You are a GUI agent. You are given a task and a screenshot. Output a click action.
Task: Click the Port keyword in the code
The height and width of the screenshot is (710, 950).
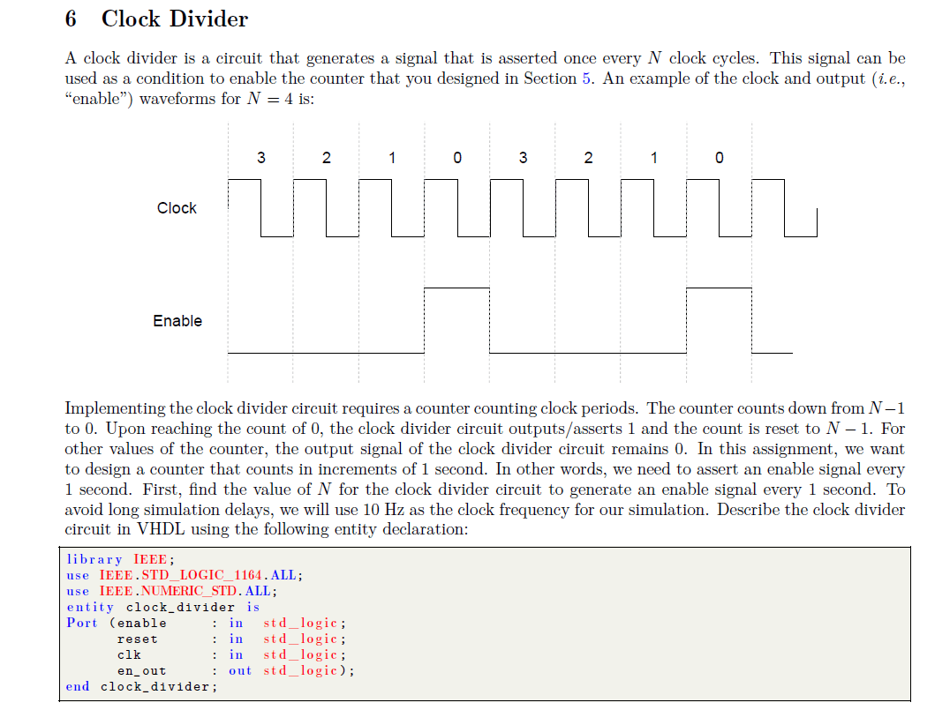click(x=79, y=623)
